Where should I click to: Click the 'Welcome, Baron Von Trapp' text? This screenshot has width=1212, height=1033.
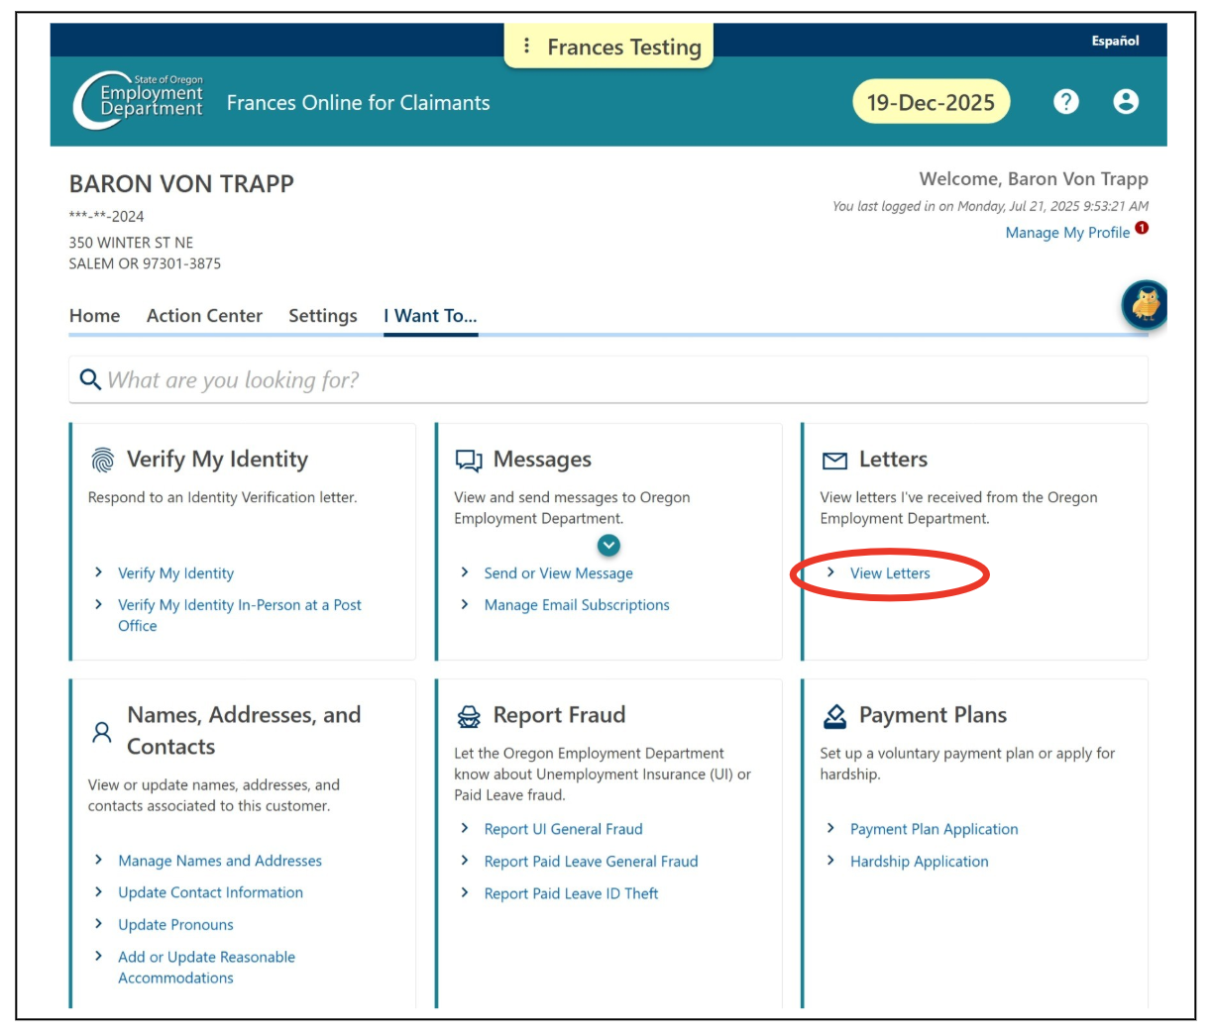[x=1034, y=179]
